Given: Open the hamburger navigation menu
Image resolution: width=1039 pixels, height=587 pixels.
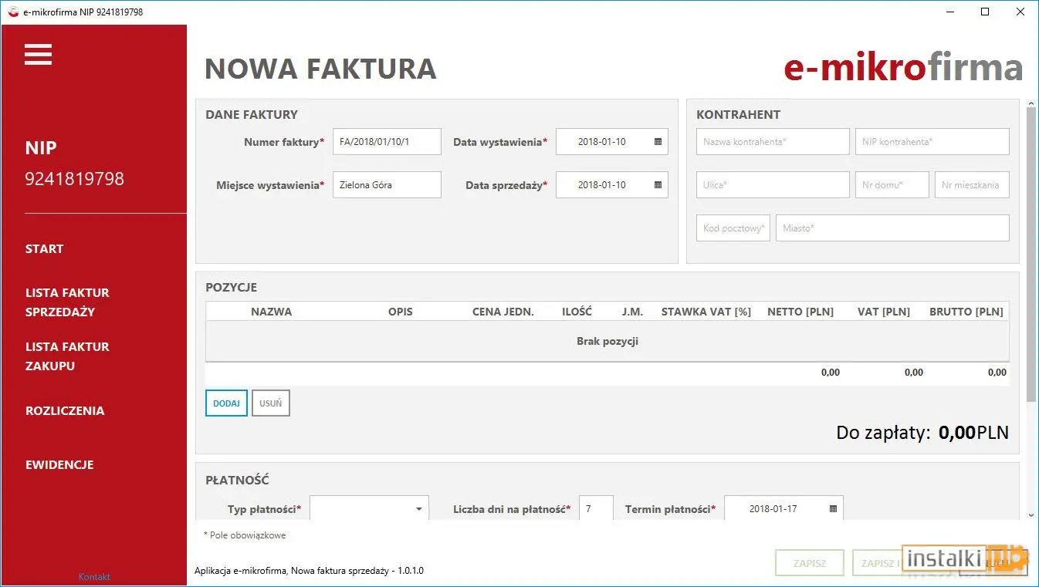Looking at the screenshot, I should [x=38, y=54].
